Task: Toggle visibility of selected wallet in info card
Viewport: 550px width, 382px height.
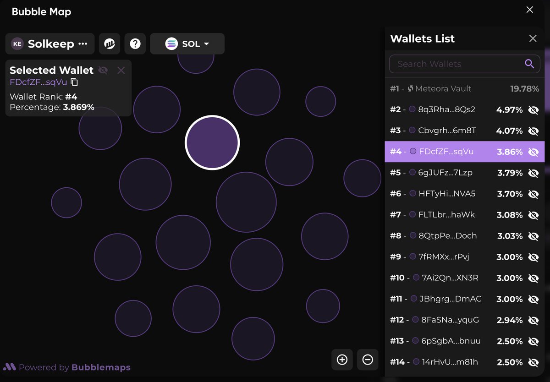Action: click(x=103, y=70)
